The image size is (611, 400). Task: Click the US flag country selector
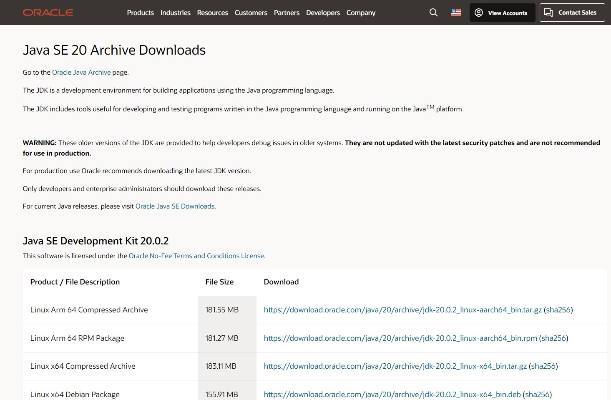click(x=456, y=13)
